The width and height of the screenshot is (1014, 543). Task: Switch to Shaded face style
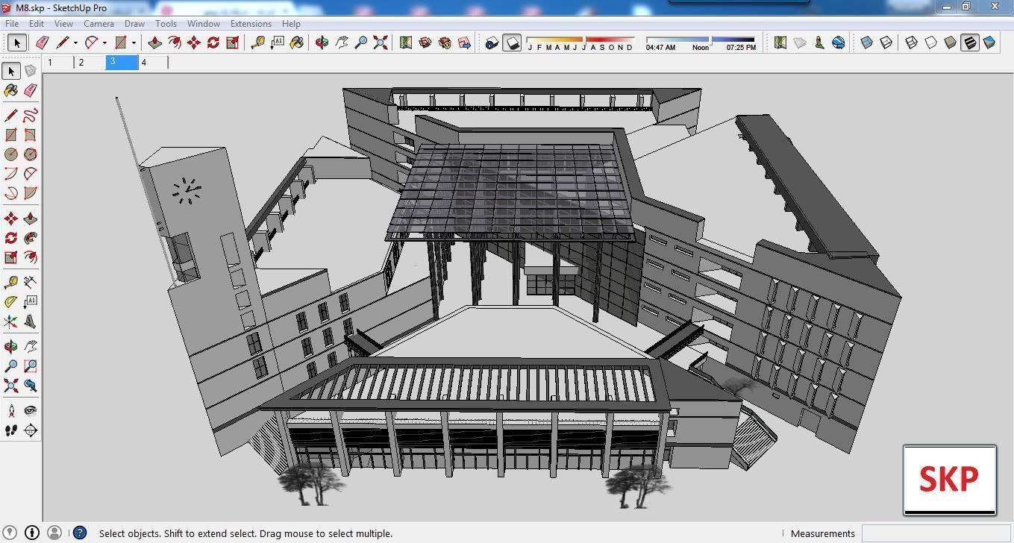(950, 43)
